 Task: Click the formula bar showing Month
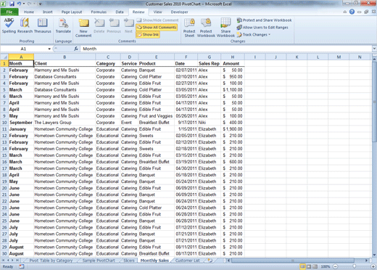(225, 49)
